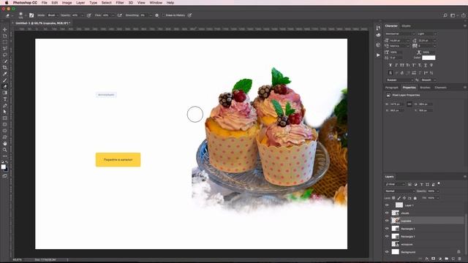Open the Filter menu

tap(120, 3)
